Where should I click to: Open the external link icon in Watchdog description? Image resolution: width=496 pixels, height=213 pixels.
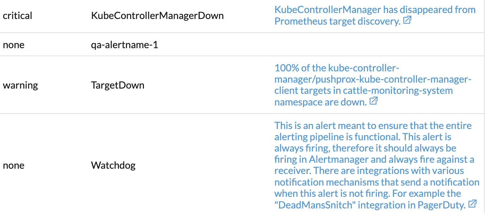point(472,203)
